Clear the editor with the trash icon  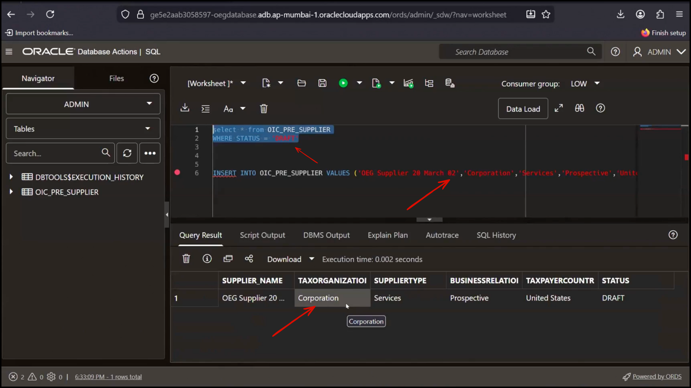pyautogui.click(x=264, y=108)
